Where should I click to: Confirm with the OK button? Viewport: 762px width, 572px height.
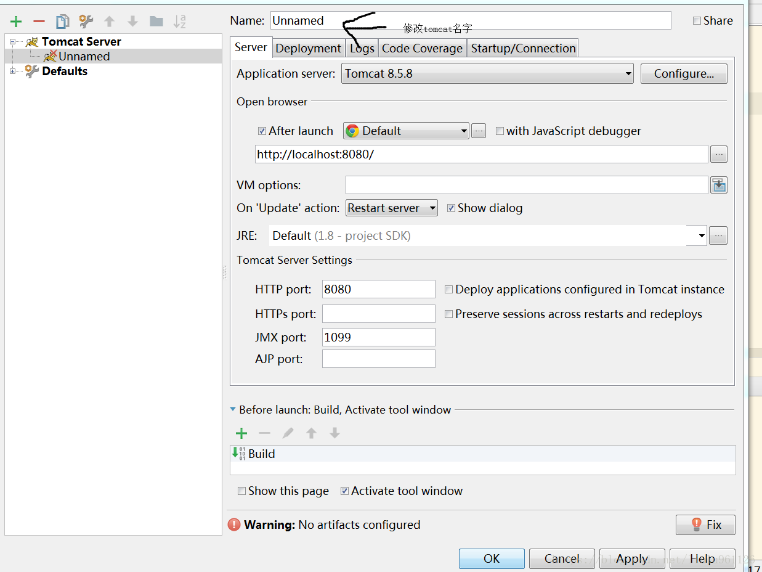click(492, 558)
